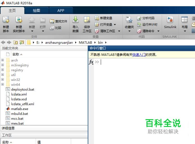This screenshot has height=144, width=195.
Task: Click the Workspace (工作区) panel title
Action: 7,135
